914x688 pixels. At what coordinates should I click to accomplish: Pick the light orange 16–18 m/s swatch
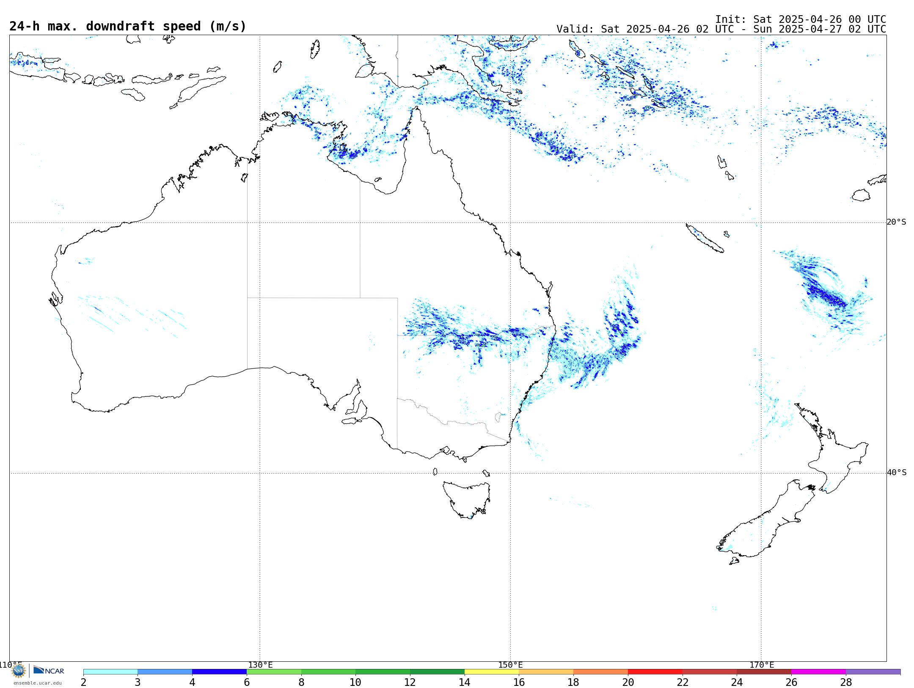coord(546,672)
